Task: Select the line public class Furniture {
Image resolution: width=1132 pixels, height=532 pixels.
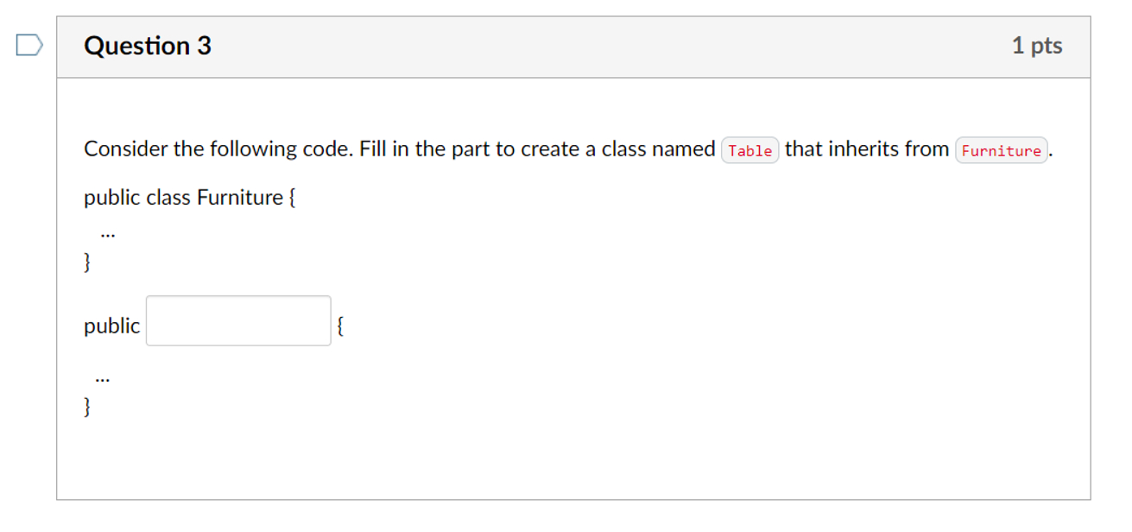Action: [x=190, y=198]
